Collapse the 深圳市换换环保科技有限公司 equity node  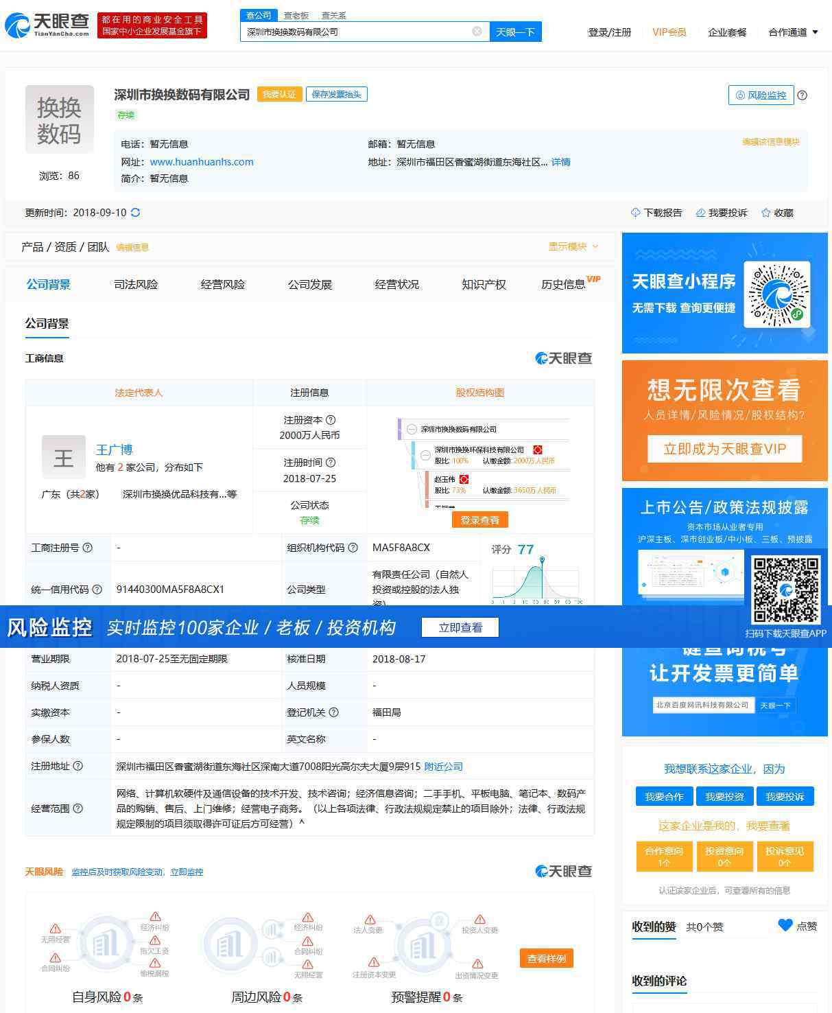pos(425,454)
